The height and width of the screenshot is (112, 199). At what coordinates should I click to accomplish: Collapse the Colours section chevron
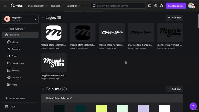[43, 89]
